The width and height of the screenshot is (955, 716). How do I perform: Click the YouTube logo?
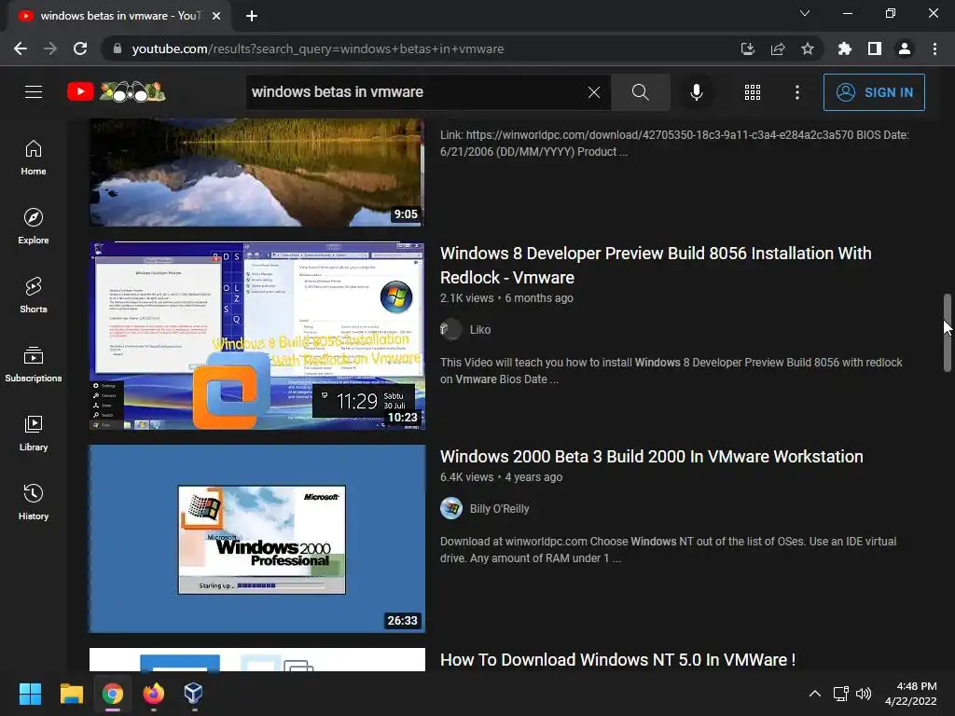(116, 92)
